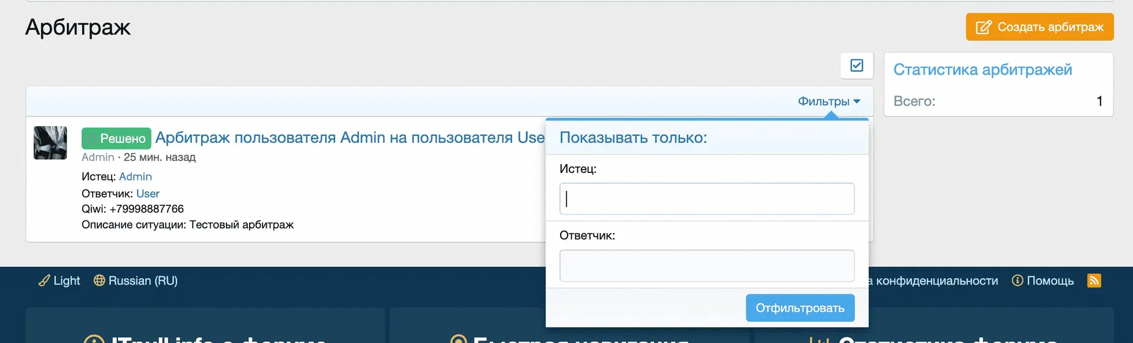Image resolution: width=1133 pixels, height=343 pixels.
Task: Toggle the mark-all checkbox icon
Action: 856,66
